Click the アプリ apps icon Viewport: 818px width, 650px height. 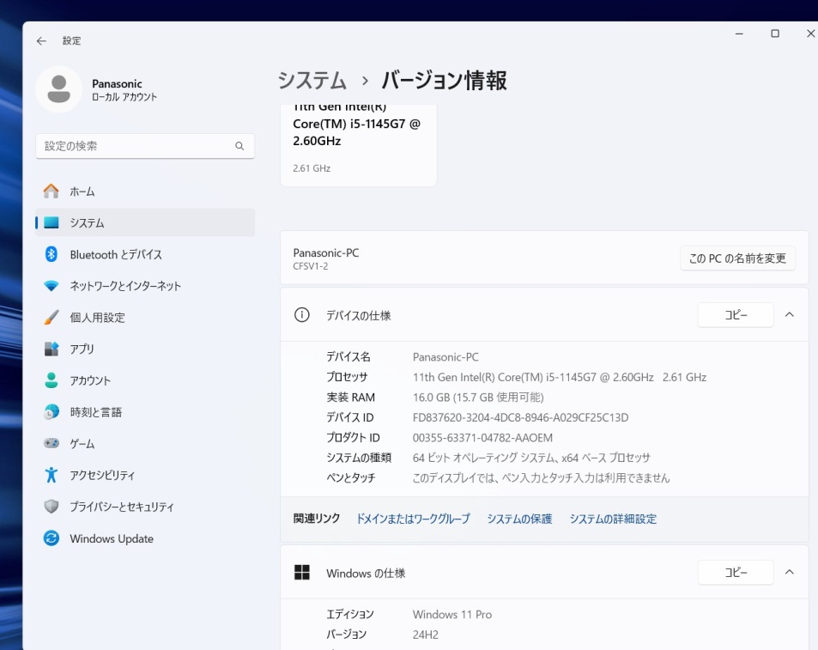coord(52,349)
